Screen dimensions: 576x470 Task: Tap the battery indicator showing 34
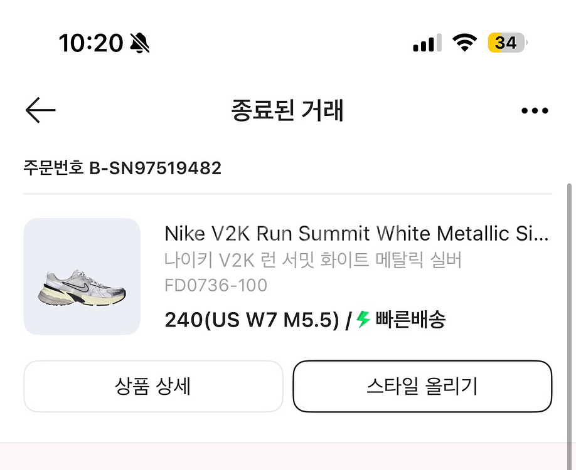click(507, 43)
